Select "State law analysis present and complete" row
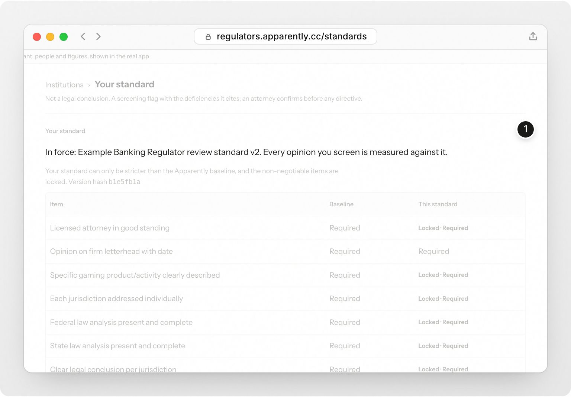This screenshot has height=397, width=571. pyautogui.click(x=285, y=346)
